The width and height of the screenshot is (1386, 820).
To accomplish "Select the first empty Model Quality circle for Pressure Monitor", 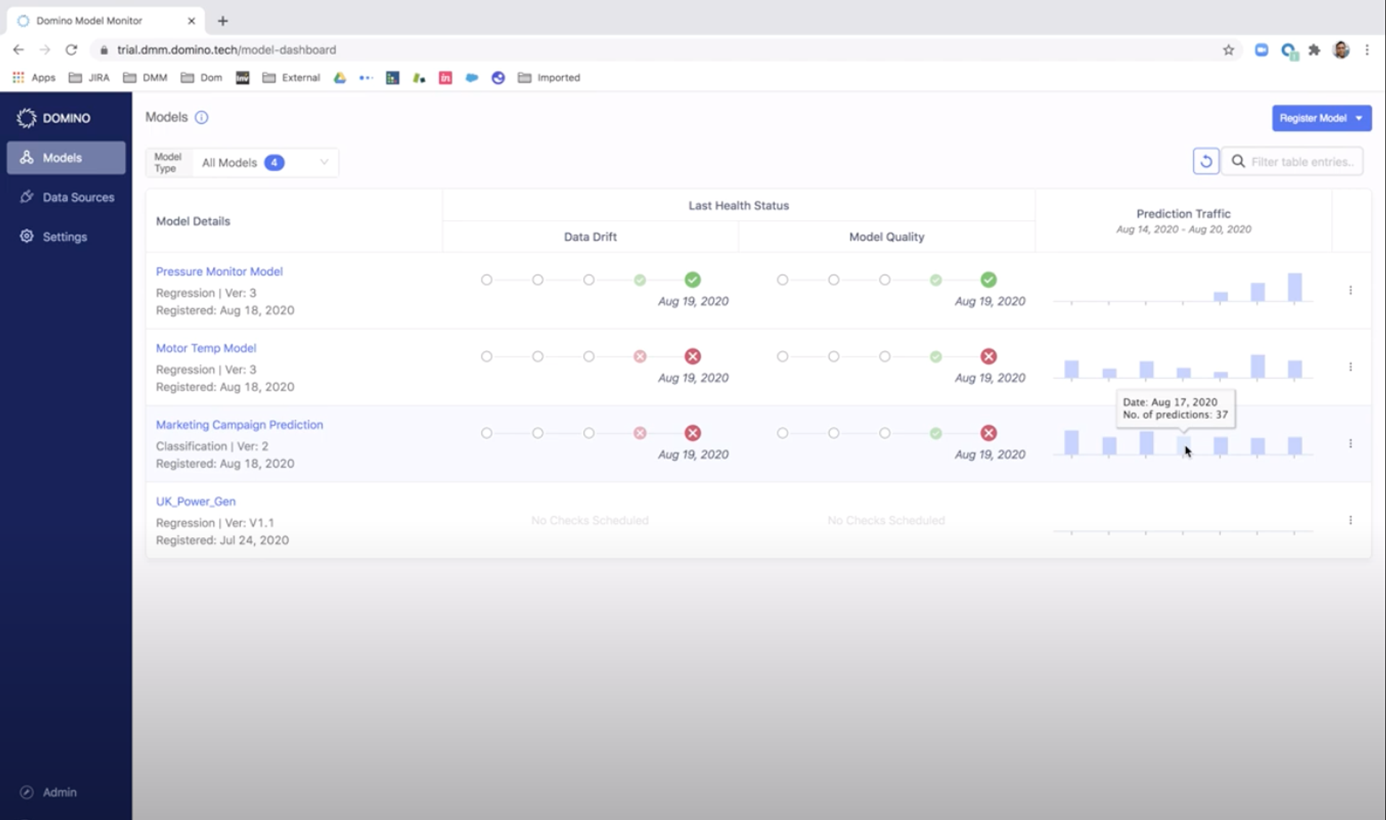I will (783, 280).
